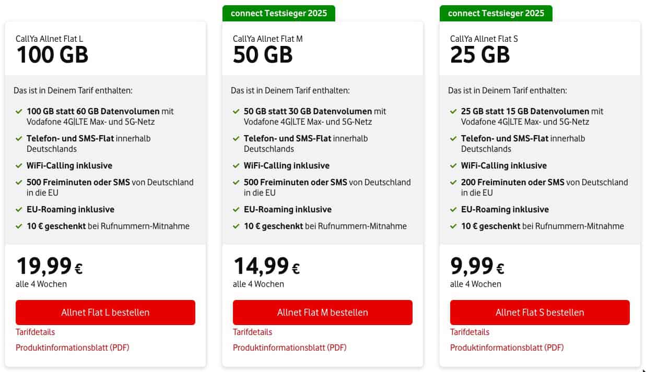This screenshot has height=372, width=646.
Task: Click the checkmark beside "500 Freiminuten oder SMS" in Flat M
Action: 237,182
